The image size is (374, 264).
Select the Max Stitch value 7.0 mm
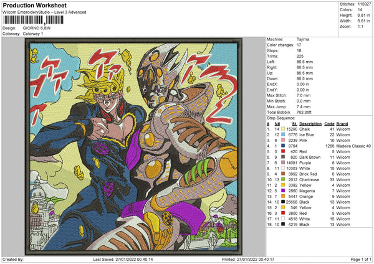click(304, 95)
